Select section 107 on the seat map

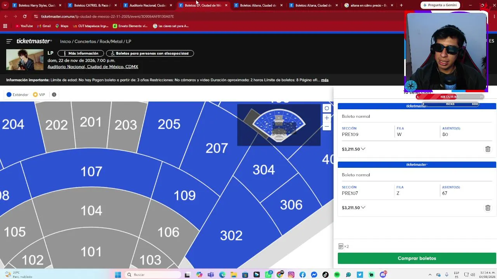click(91, 171)
